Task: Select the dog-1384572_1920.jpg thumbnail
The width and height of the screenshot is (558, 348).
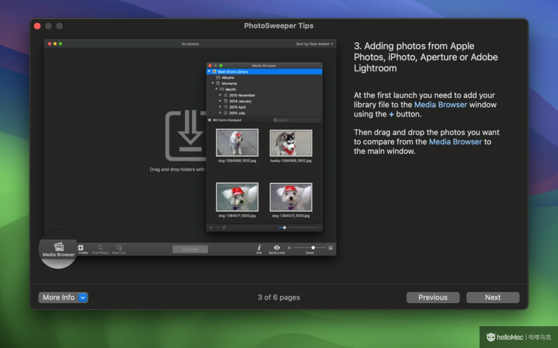Action: pyautogui.click(x=291, y=197)
